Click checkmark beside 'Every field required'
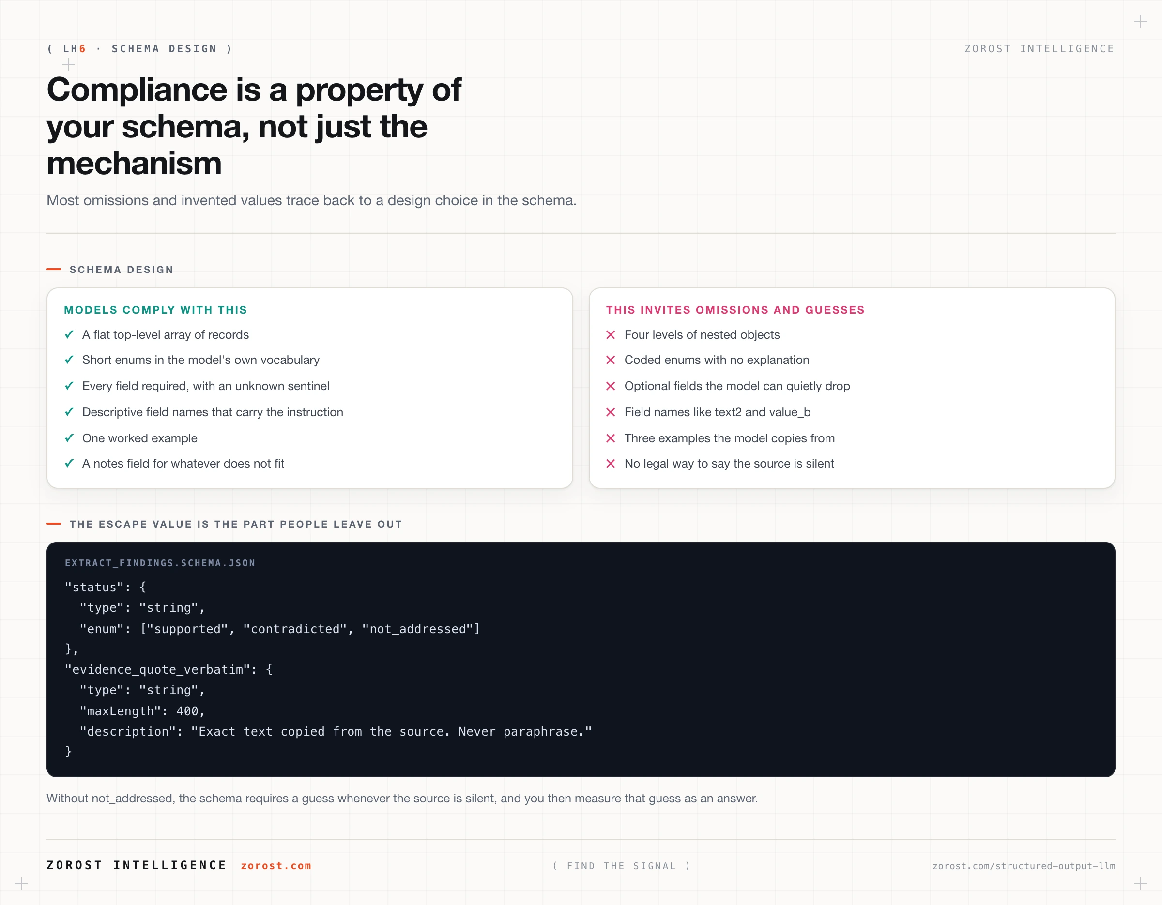Image resolution: width=1162 pixels, height=905 pixels. [x=69, y=386]
